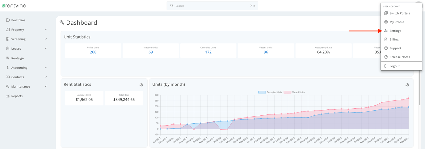Open Units by month gear settings
Viewport: 425px width, 149px height.
click(x=407, y=85)
